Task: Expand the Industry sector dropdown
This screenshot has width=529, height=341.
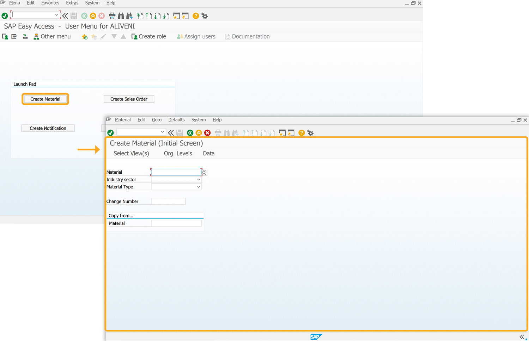Action: (199, 180)
